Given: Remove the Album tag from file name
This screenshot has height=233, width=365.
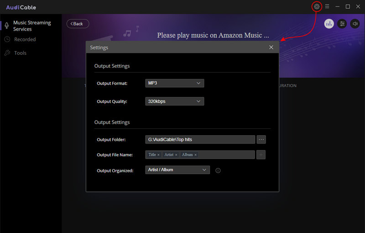Looking at the screenshot, I should 196,155.
